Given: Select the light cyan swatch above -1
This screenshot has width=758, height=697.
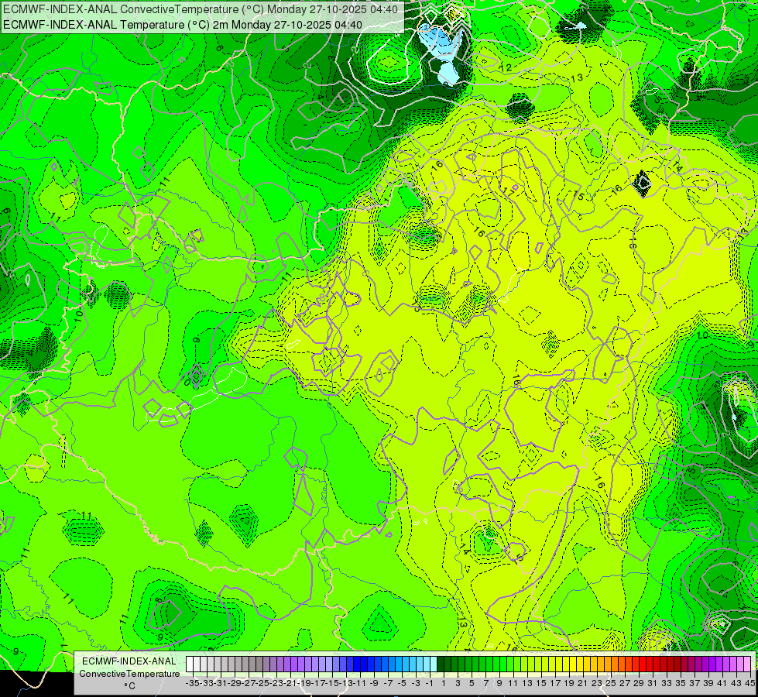Looking at the screenshot, I should coord(427,664).
